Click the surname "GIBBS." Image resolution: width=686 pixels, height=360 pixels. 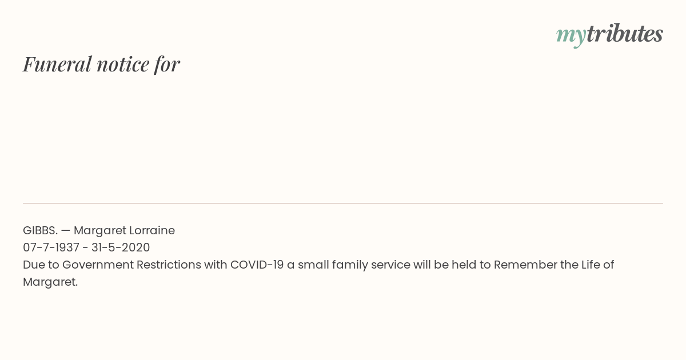(40, 230)
